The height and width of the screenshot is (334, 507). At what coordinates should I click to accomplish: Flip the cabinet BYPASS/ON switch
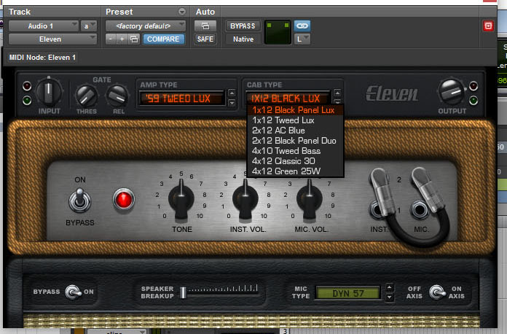73,292
